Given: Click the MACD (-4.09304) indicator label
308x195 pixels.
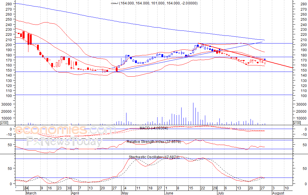Looking at the screenshot, I should (154, 128).
